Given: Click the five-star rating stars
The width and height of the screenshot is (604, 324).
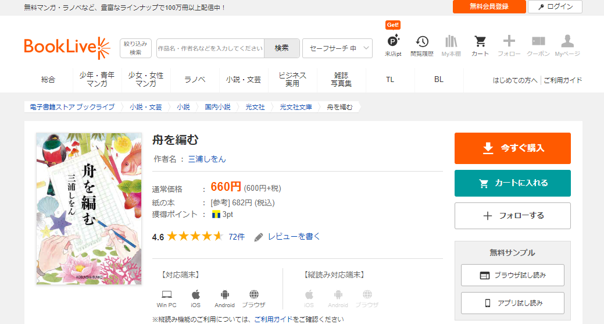Looking at the screenshot, I should (x=195, y=236).
